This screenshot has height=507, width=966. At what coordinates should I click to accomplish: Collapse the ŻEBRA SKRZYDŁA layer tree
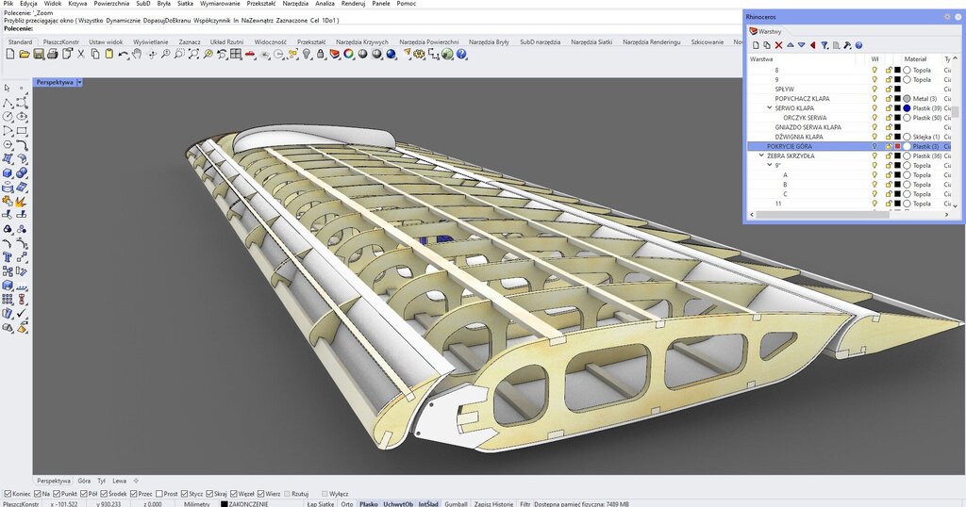tap(762, 156)
